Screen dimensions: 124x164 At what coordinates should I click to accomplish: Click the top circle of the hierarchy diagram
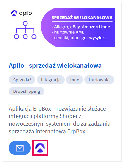25,23
